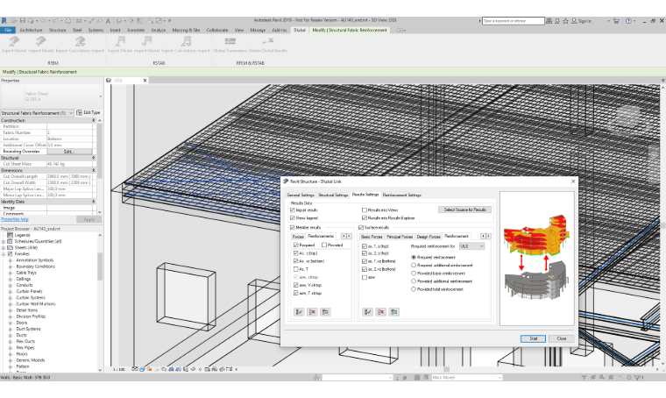Click the keyword search input field
Viewport: 666px width, 398px height.
(x=514, y=21)
